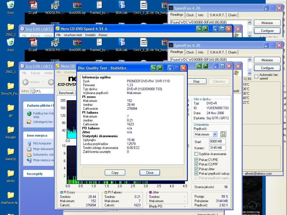Collapse the Zadania plików i folderów section
287x215 pixels.
[x=38, y=106]
